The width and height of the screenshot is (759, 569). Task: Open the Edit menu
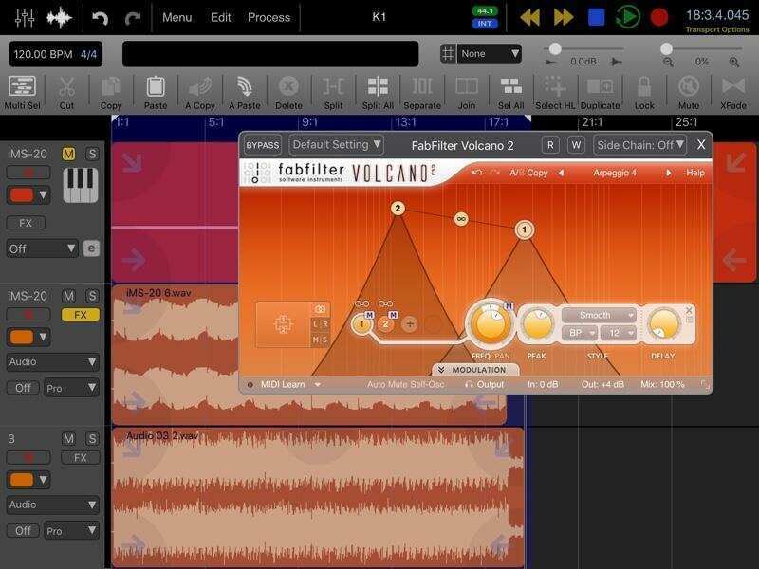coord(220,17)
